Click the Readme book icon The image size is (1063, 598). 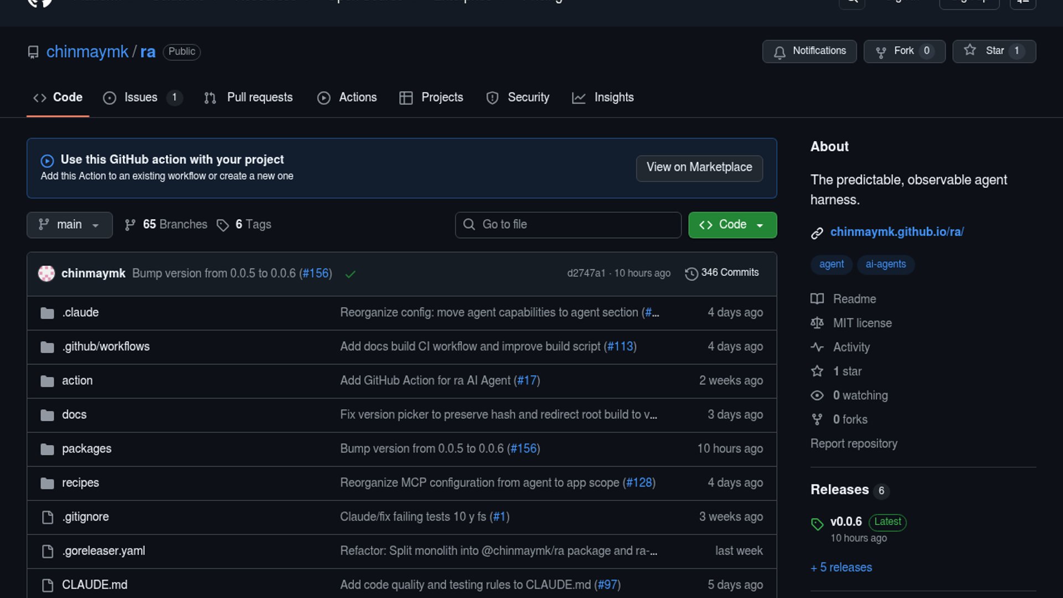coord(817,299)
